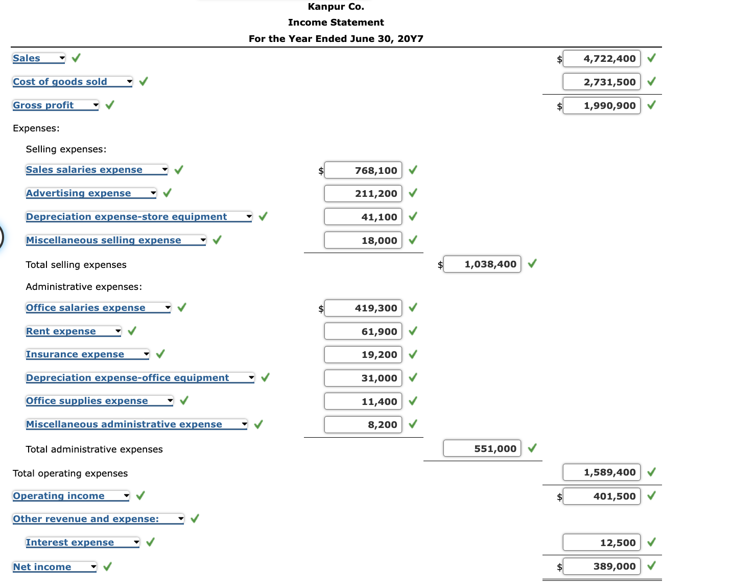
Task: Click checkmark after Depreciation expense-store equipment dropdown
Action: coord(263,216)
